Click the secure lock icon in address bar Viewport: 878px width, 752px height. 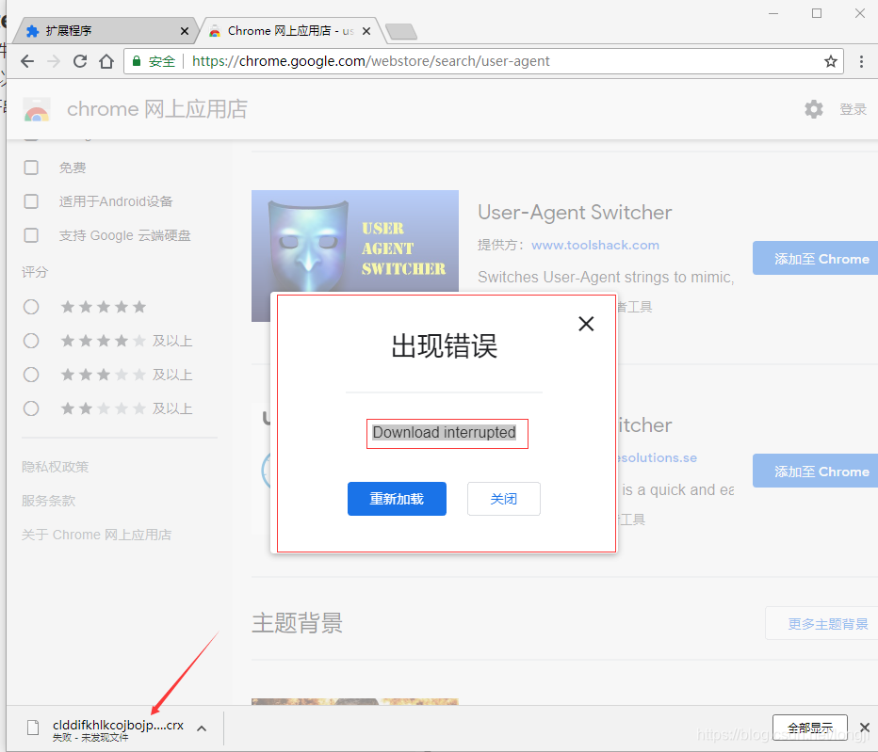click(136, 61)
